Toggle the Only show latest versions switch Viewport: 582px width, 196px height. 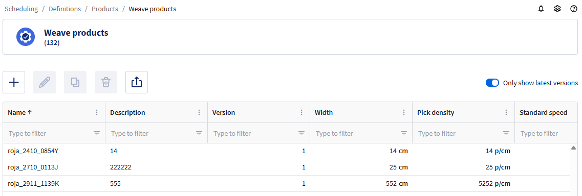[492, 83]
